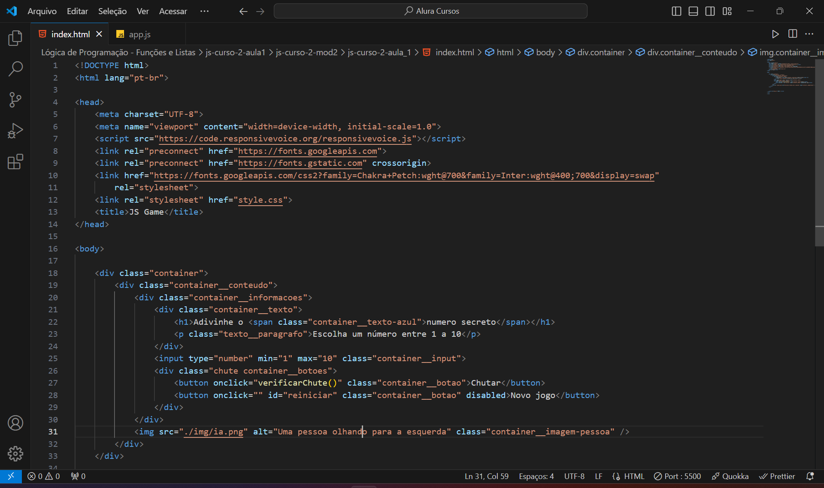
Task: Select the index.html tab
Action: pyautogui.click(x=70, y=34)
